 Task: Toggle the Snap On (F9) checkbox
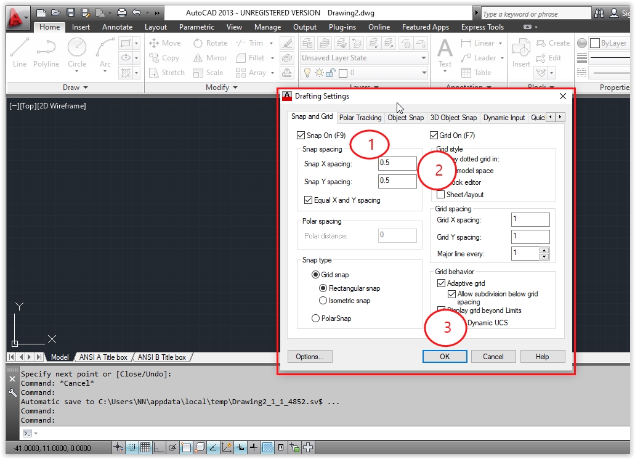(301, 136)
